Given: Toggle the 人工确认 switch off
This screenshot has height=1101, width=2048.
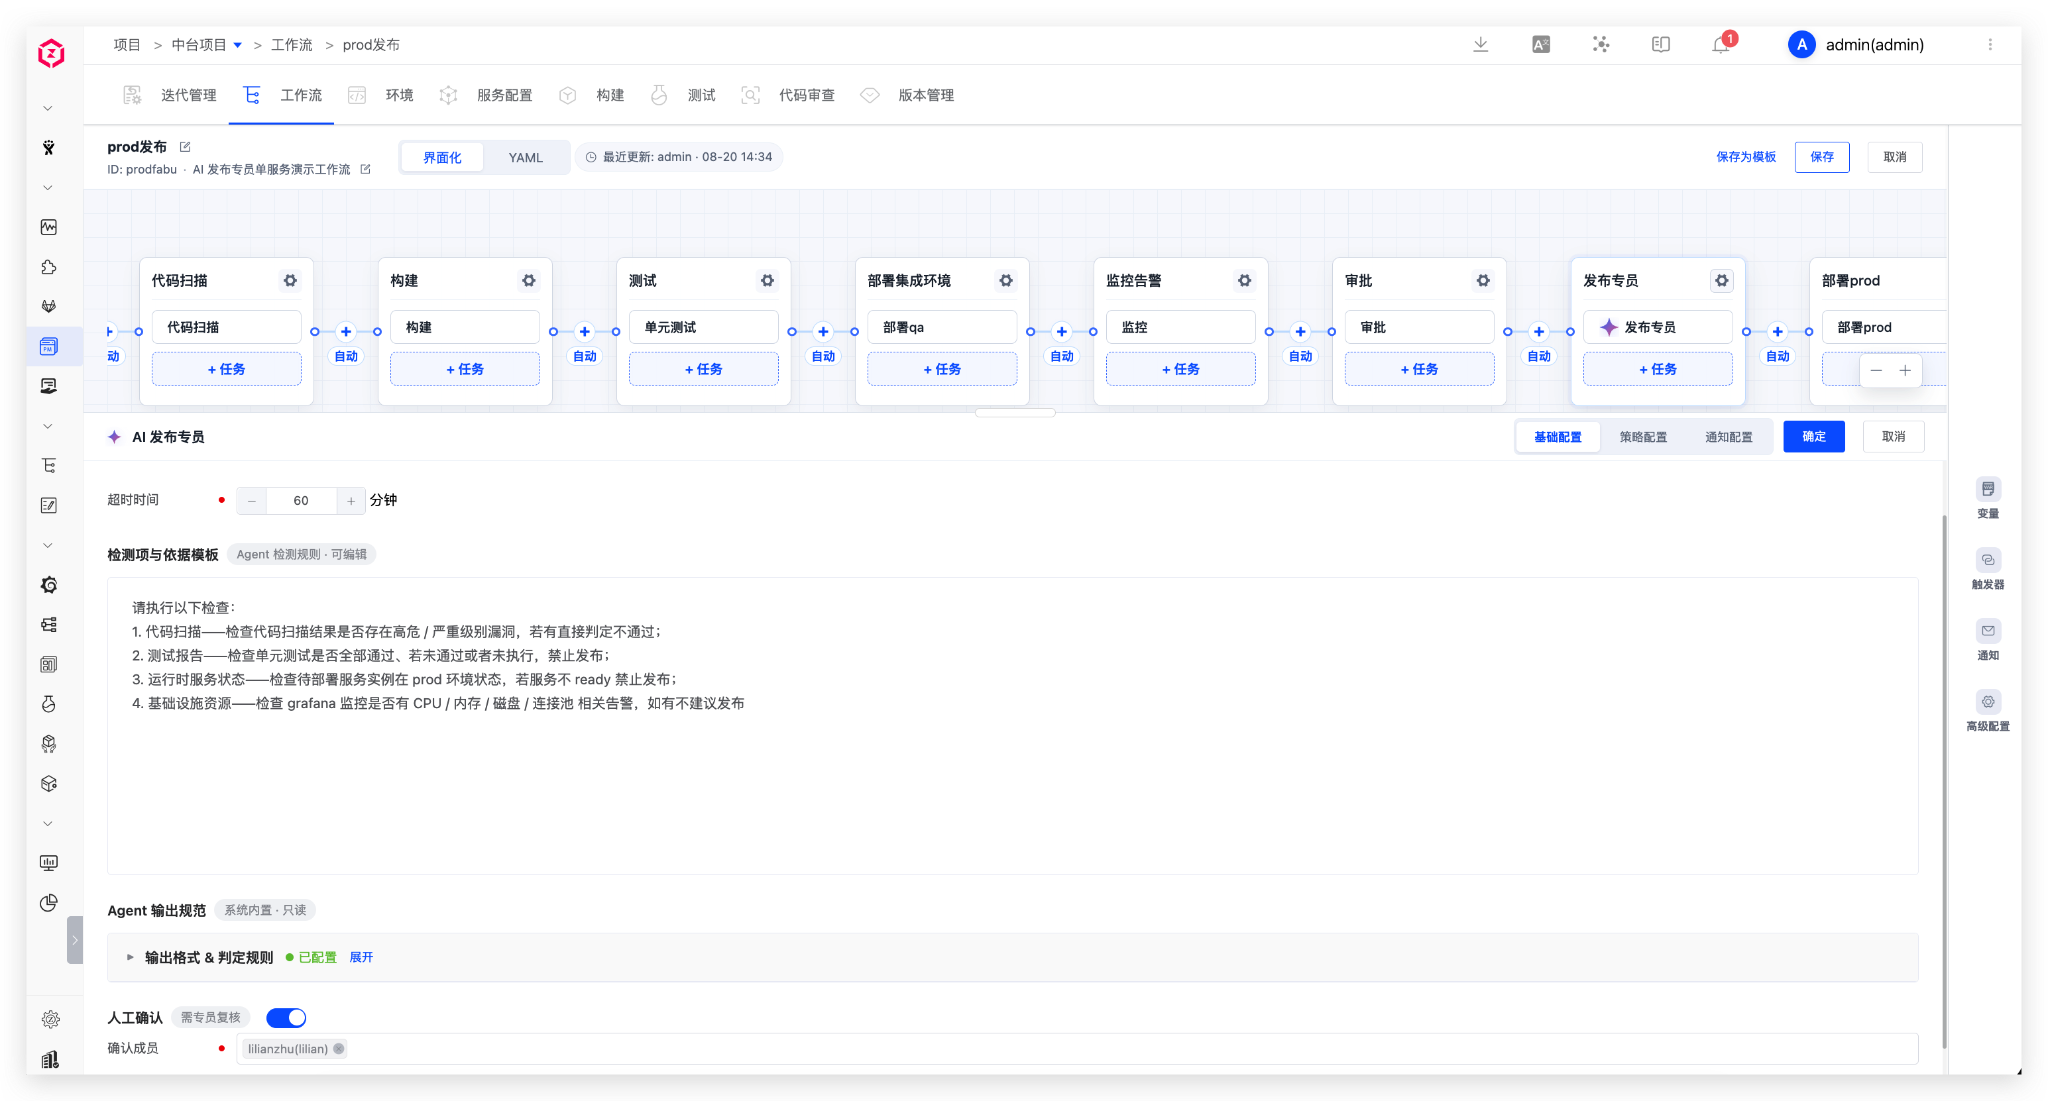Looking at the screenshot, I should pyautogui.click(x=286, y=1017).
